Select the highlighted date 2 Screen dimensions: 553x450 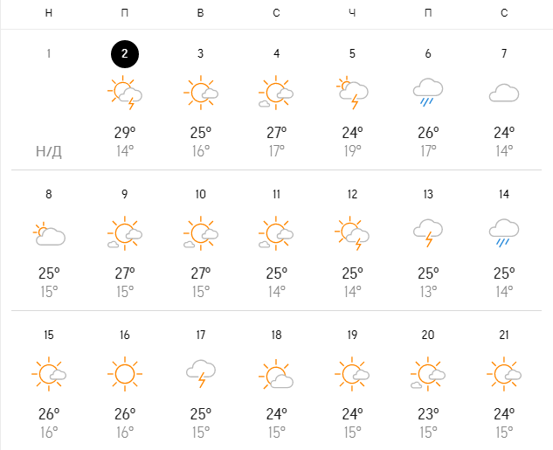pos(125,53)
